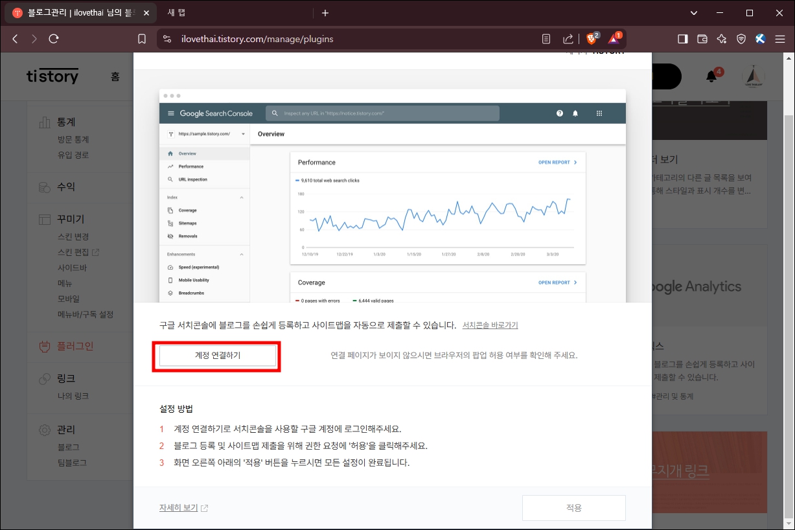This screenshot has height=530, width=795.
Task: Click the 관리 gear icon in sidebar
Action: tap(45, 430)
